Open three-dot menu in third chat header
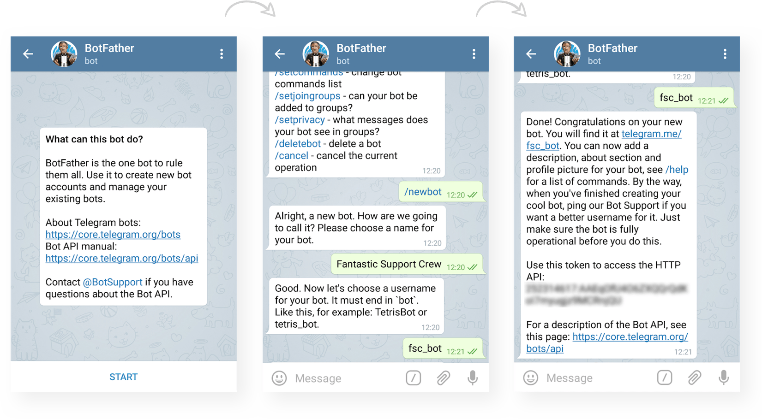This screenshot has height=419, width=762. tap(725, 54)
